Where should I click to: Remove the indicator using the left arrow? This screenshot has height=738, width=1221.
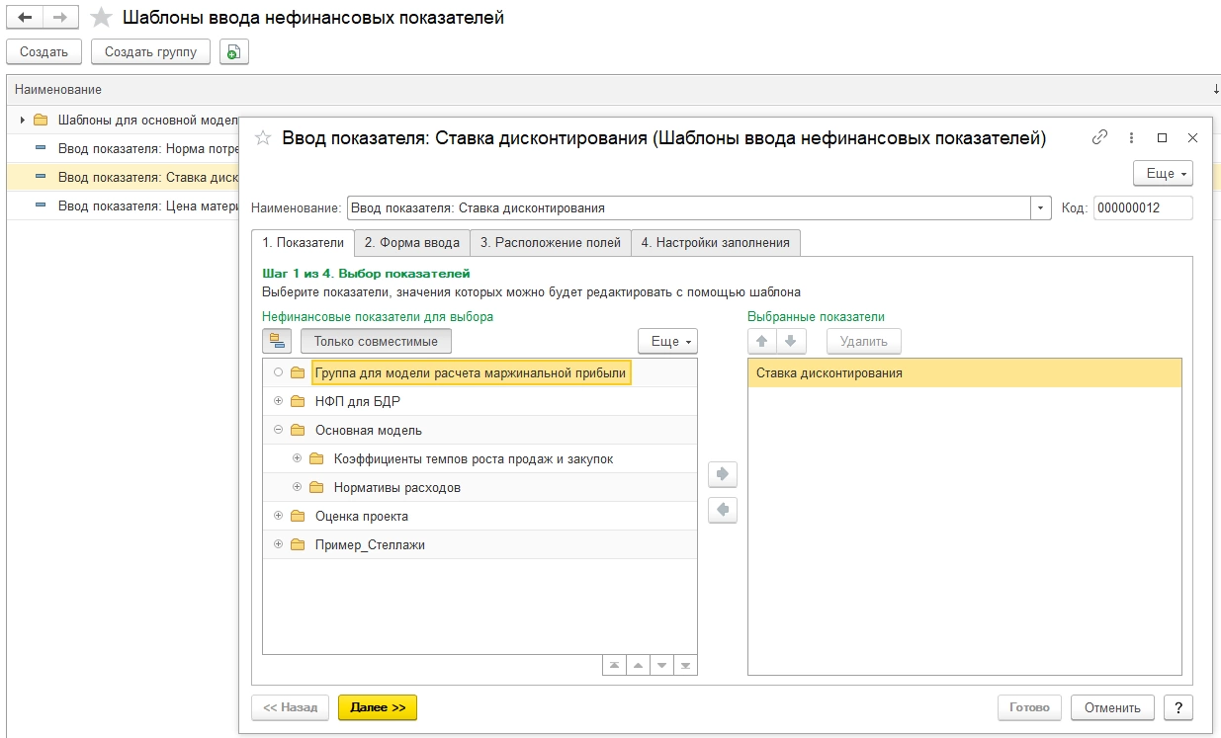point(723,510)
